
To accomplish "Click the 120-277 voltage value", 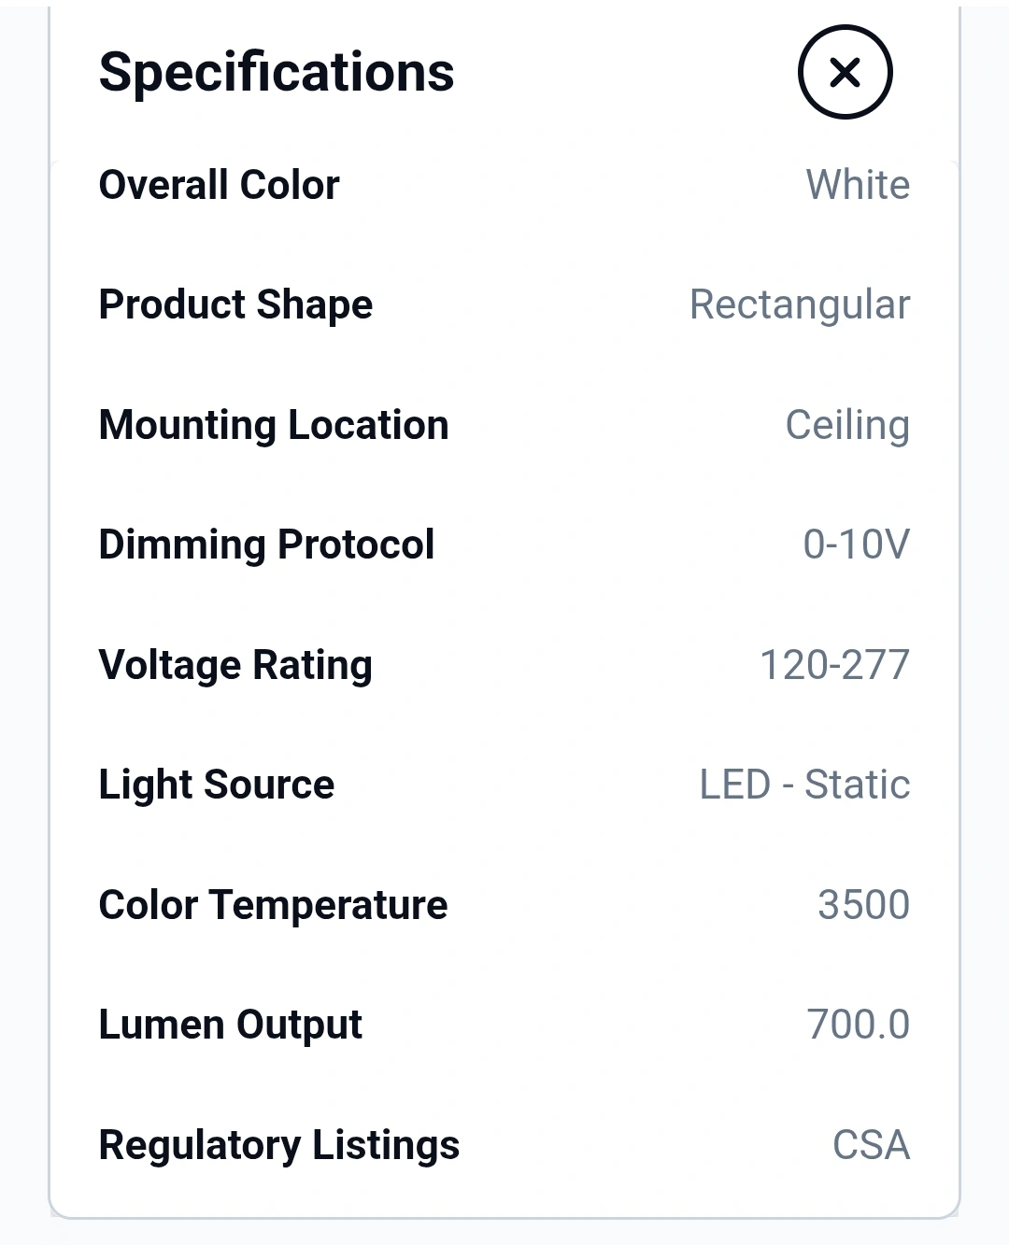I will point(834,665).
